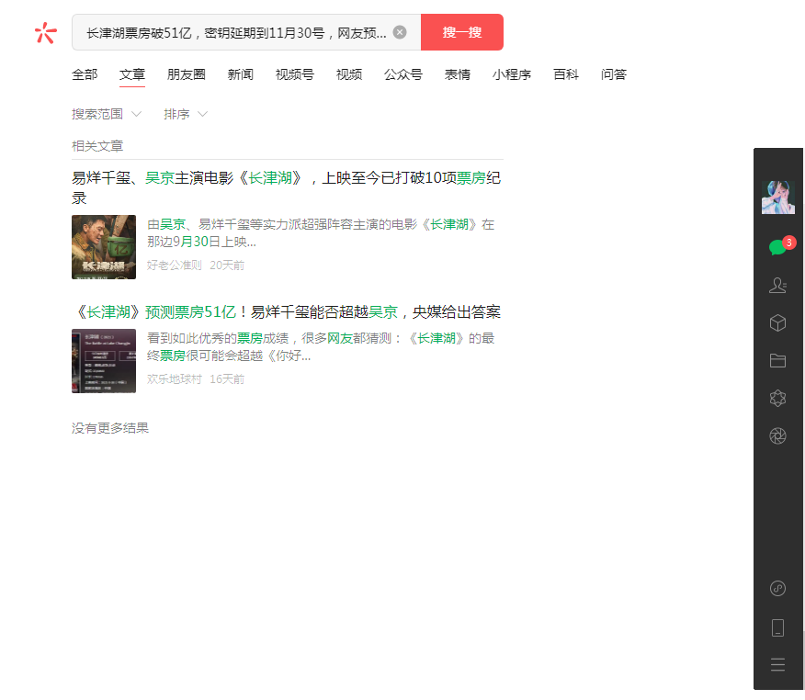Open the 小程序 tab

(511, 74)
